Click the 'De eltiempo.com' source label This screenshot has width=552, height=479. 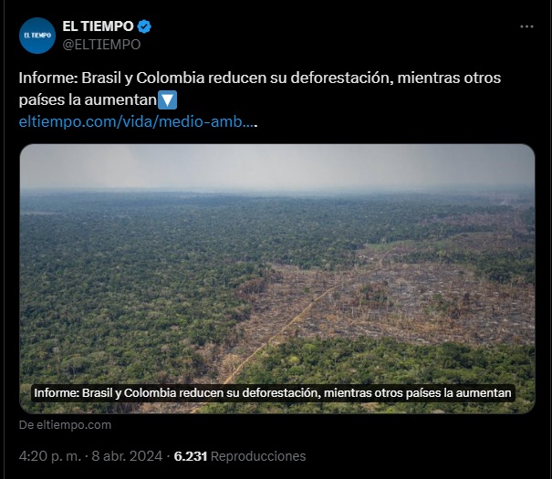[65, 425]
